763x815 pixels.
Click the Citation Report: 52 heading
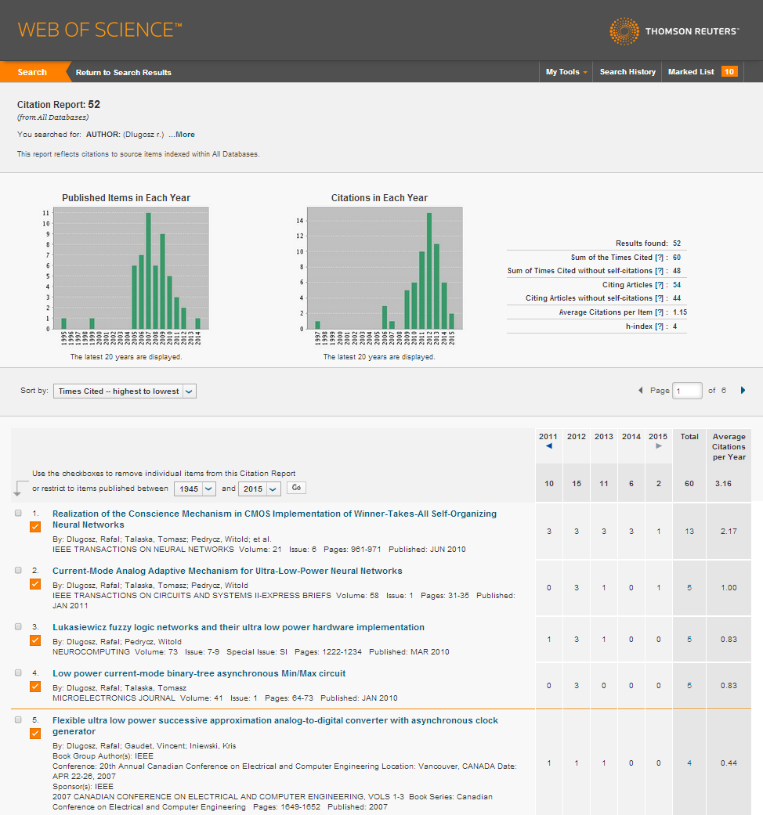(58, 104)
